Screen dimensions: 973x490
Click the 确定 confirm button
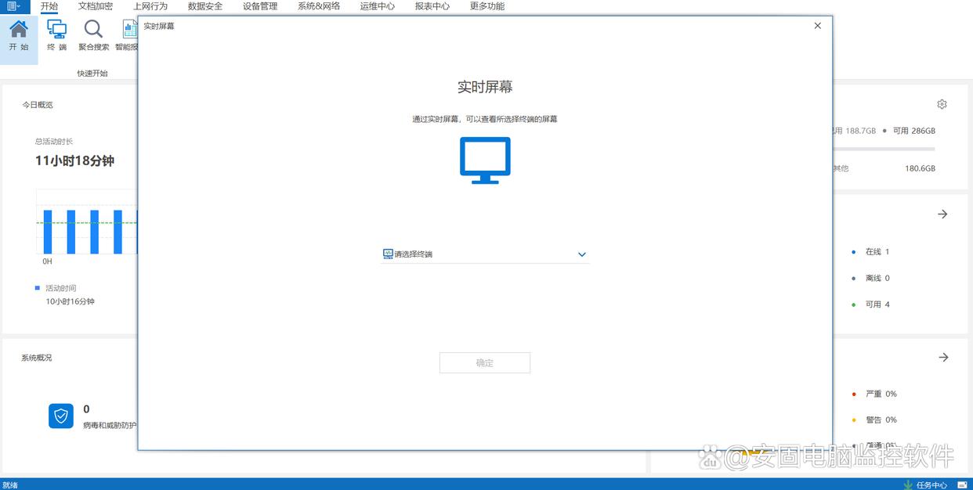tap(485, 362)
